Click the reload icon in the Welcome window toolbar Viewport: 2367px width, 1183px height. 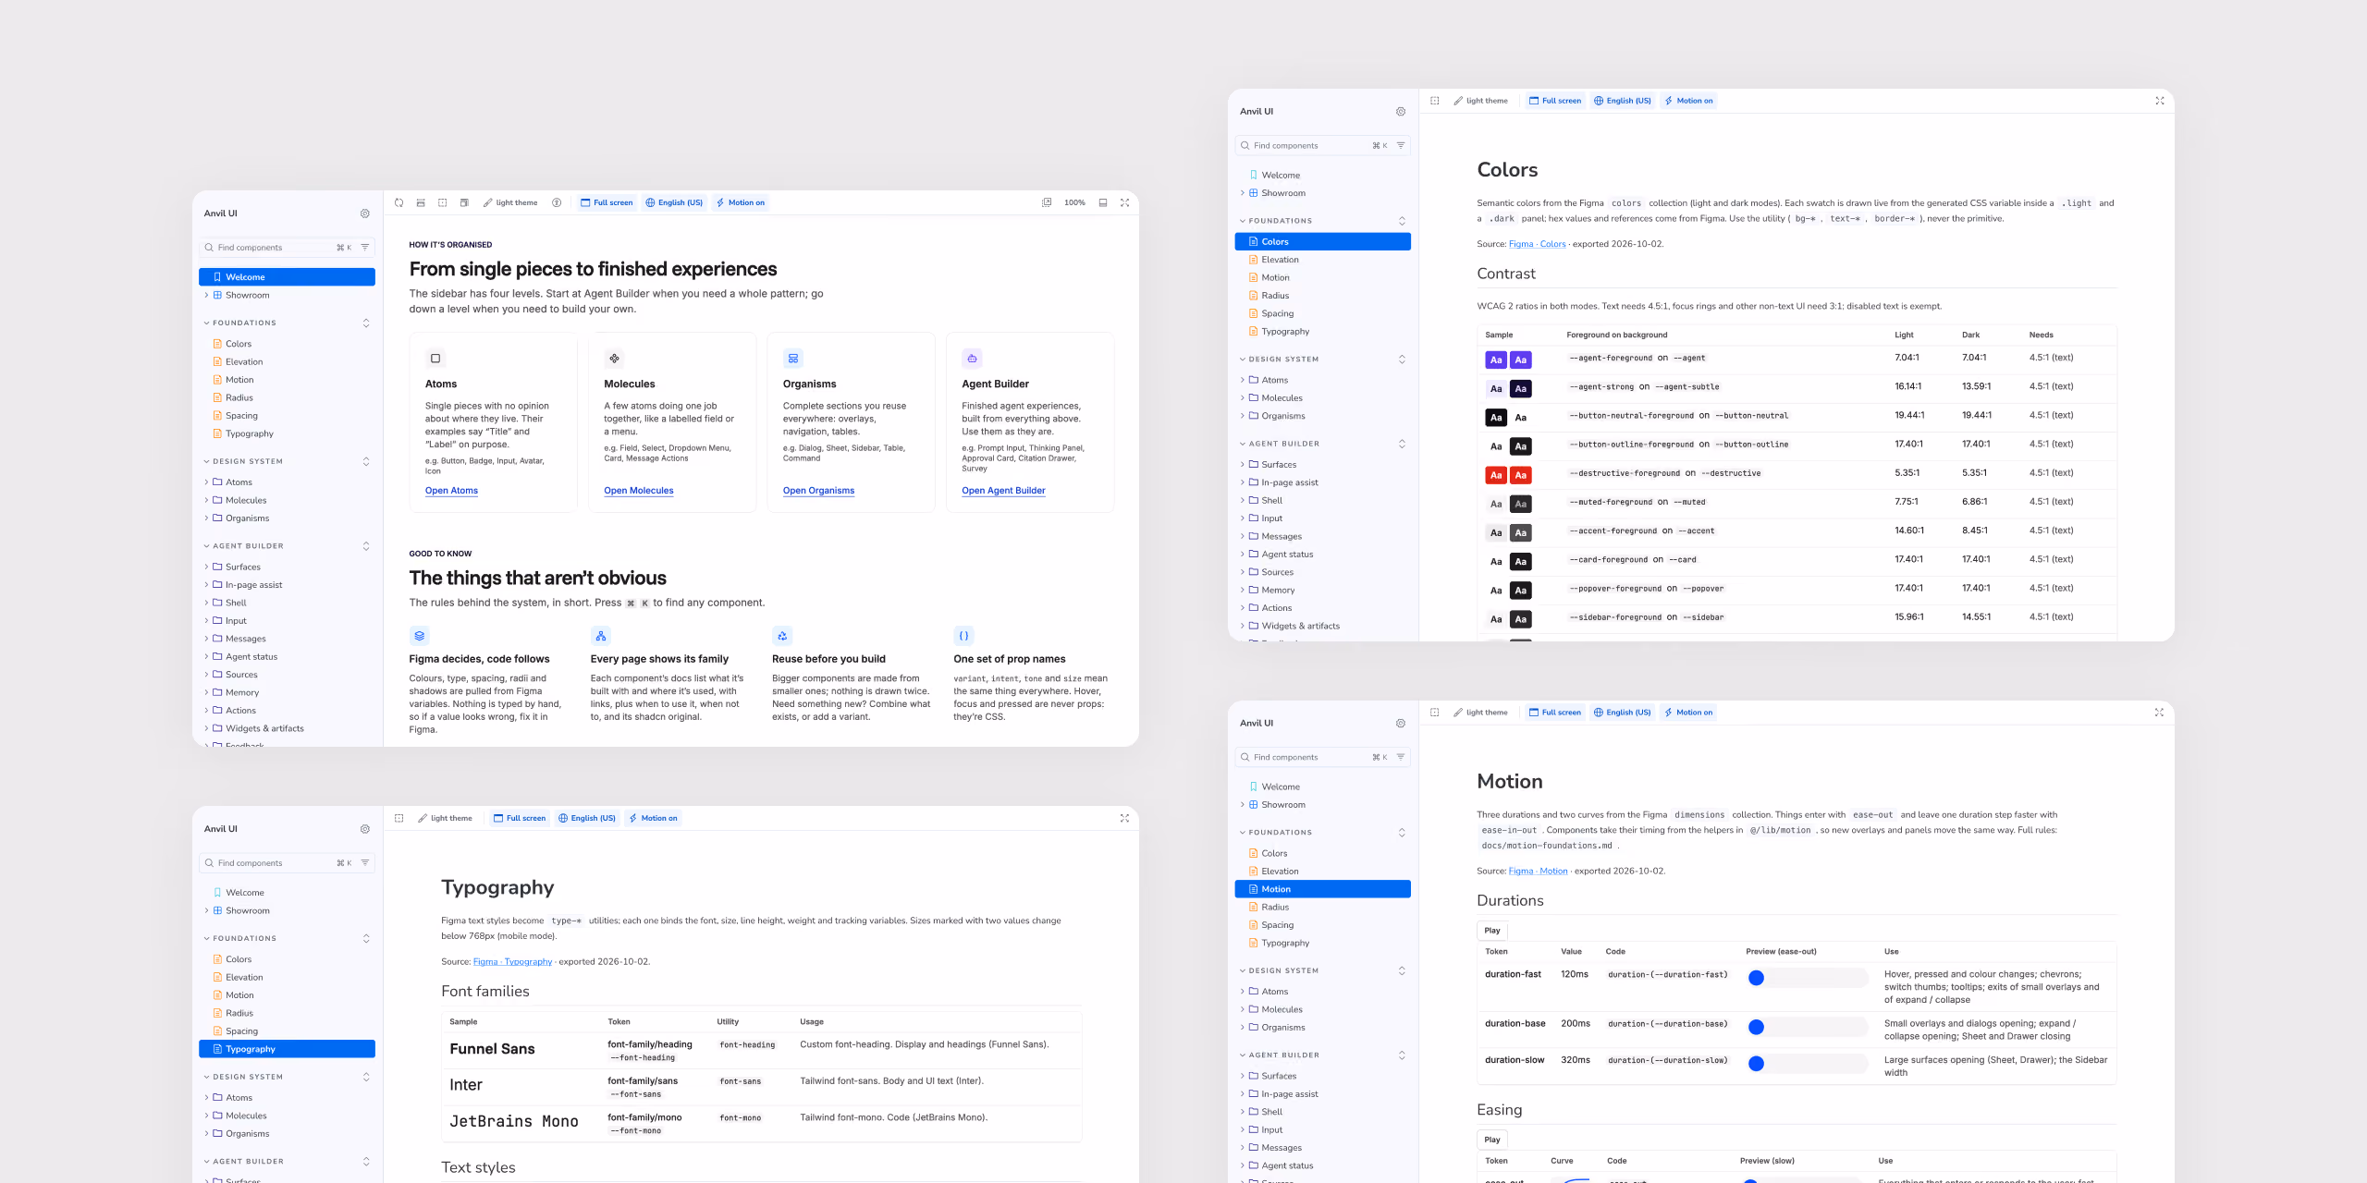pos(399,202)
